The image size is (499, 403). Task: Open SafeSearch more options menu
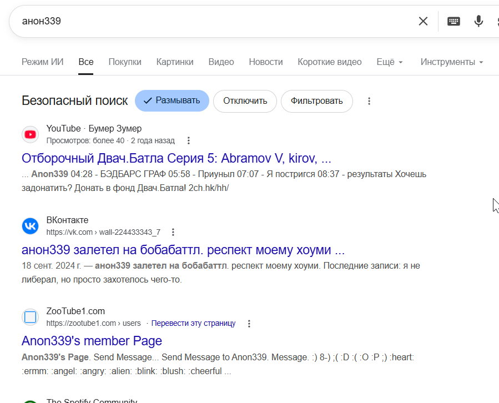(369, 101)
